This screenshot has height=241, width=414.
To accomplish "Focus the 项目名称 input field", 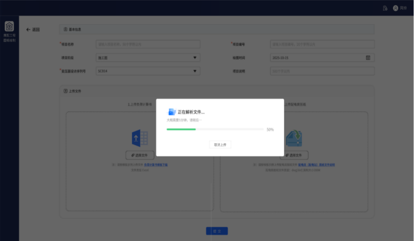I will point(148,44).
